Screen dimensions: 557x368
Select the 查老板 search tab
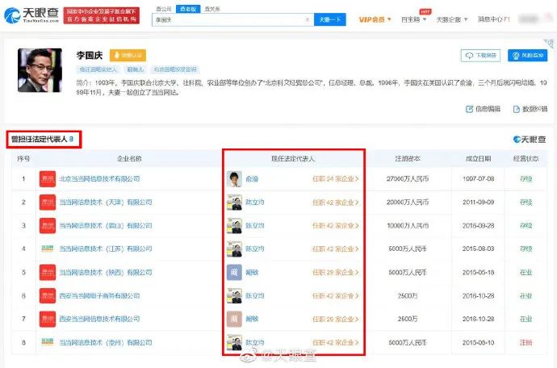(188, 9)
